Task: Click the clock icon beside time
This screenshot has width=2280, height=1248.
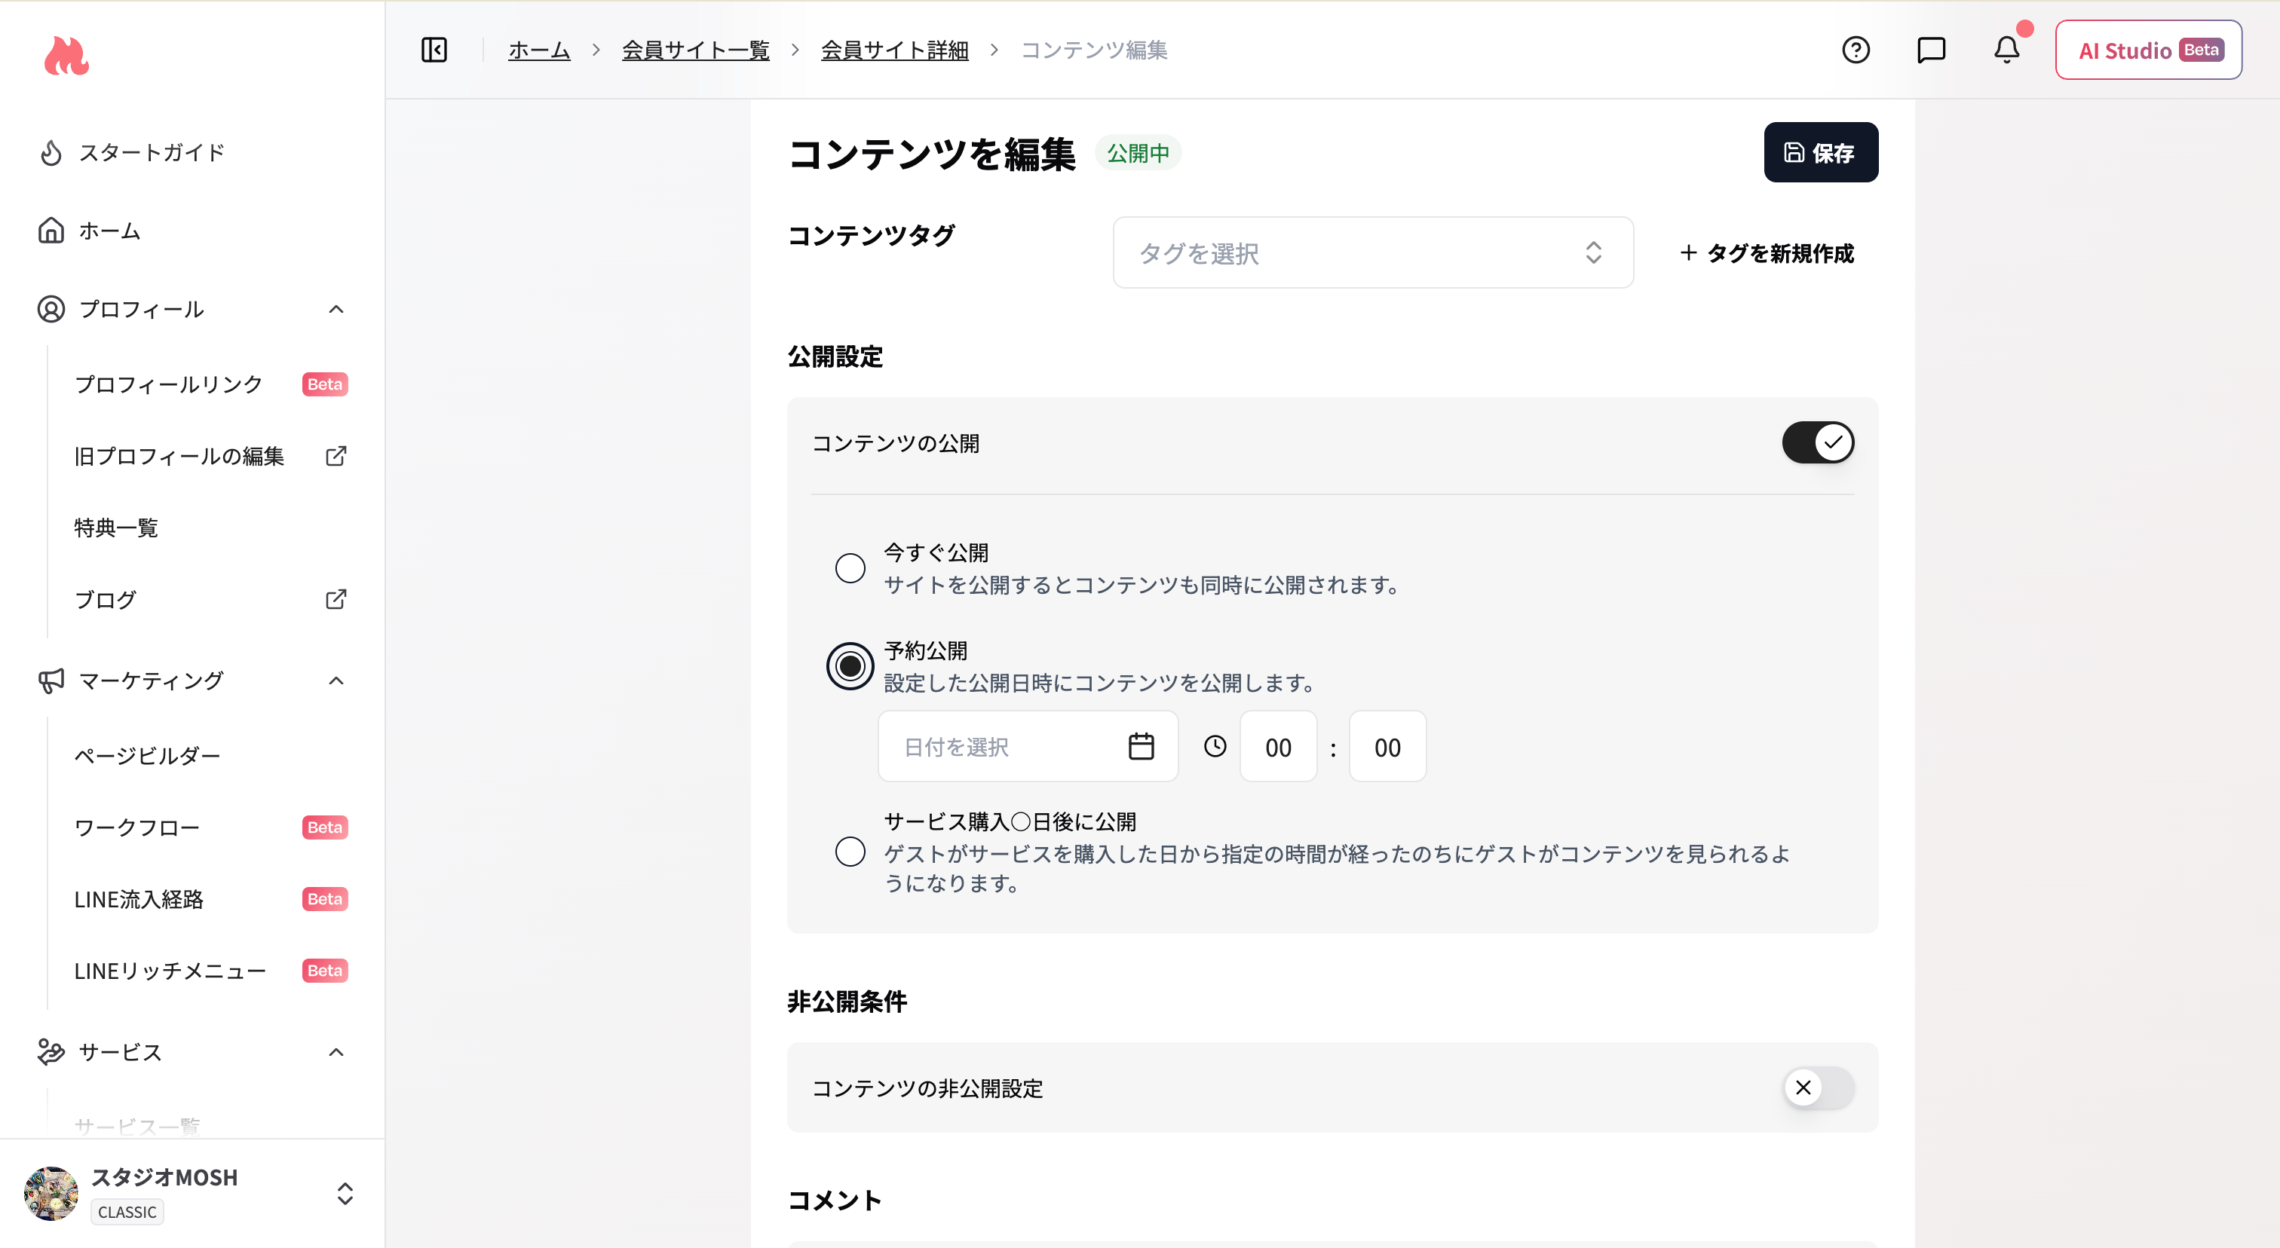Action: pos(1215,747)
